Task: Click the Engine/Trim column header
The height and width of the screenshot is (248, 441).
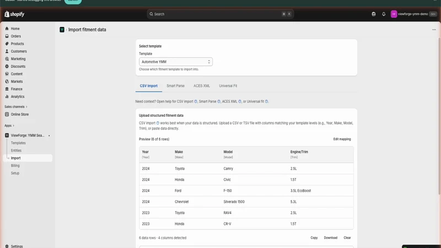Action: coord(299,152)
